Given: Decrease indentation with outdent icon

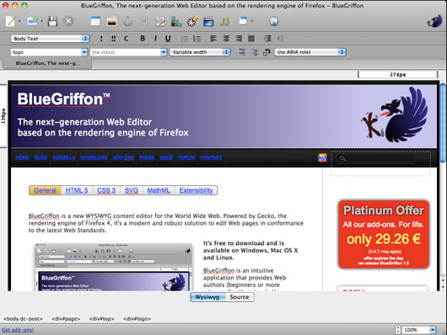Looking at the screenshot, I should [x=280, y=39].
